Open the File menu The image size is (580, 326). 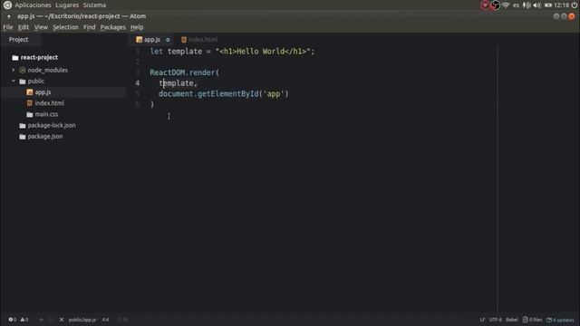8,27
